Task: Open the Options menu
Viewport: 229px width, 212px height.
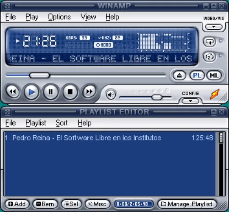Action: [x=59, y=17]
